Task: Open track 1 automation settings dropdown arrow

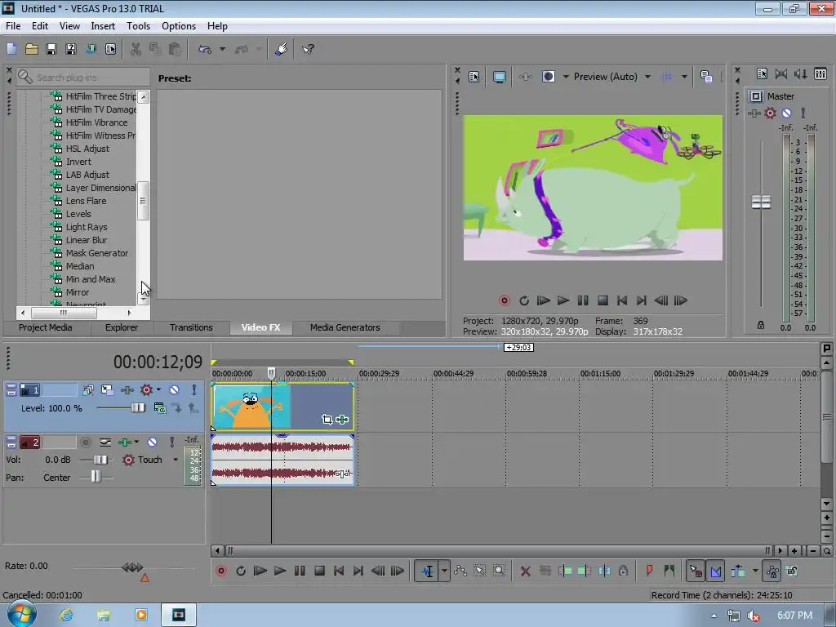Action: tap(158, 389)
